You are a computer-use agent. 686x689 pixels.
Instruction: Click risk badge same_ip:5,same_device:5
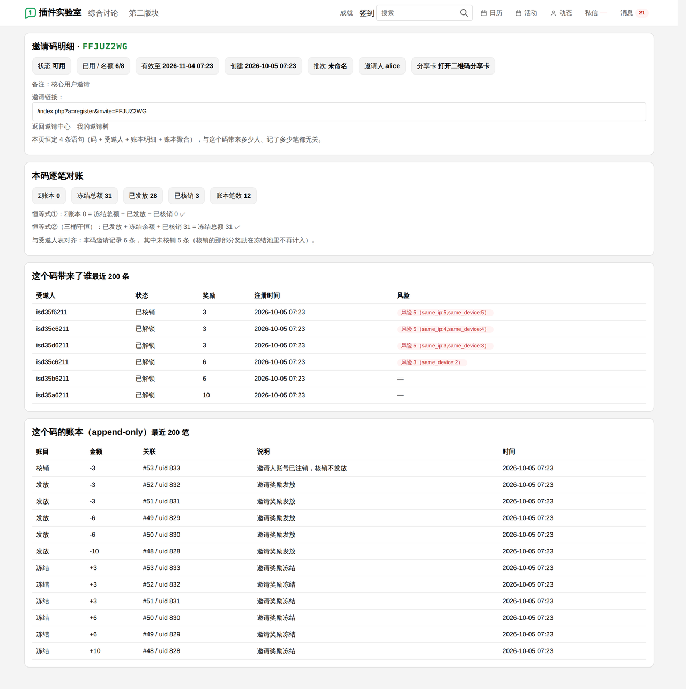[x=445, y=313]
